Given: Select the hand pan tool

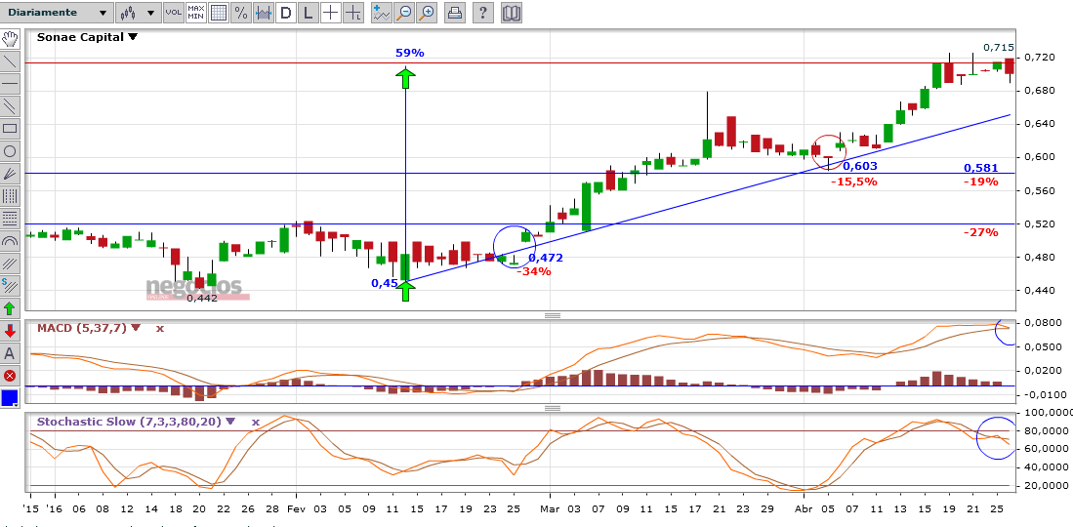Looking at the screenshot, I should 10,39.
